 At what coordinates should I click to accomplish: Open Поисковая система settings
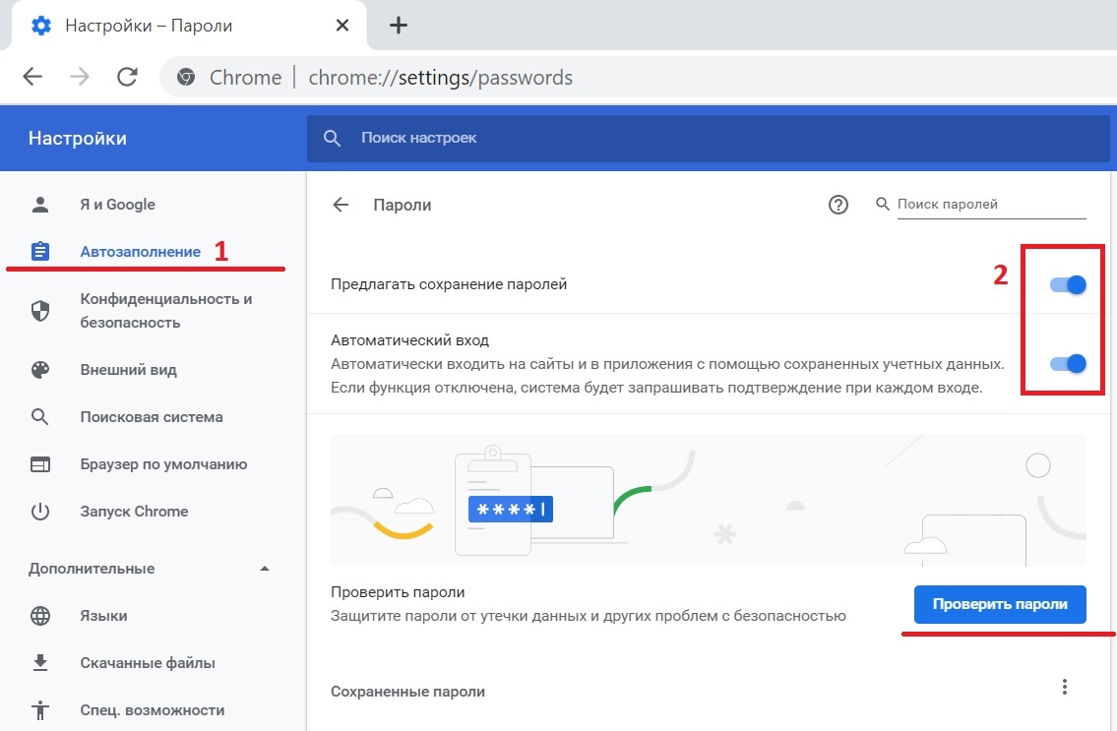coord(151,417)
